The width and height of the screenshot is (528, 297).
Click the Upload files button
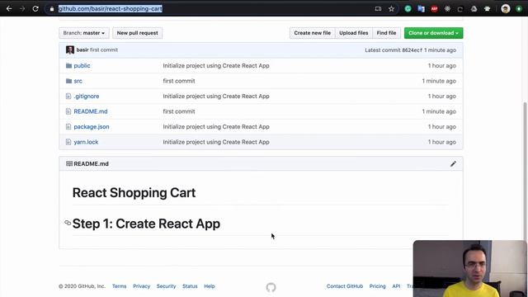click(354, 33)
